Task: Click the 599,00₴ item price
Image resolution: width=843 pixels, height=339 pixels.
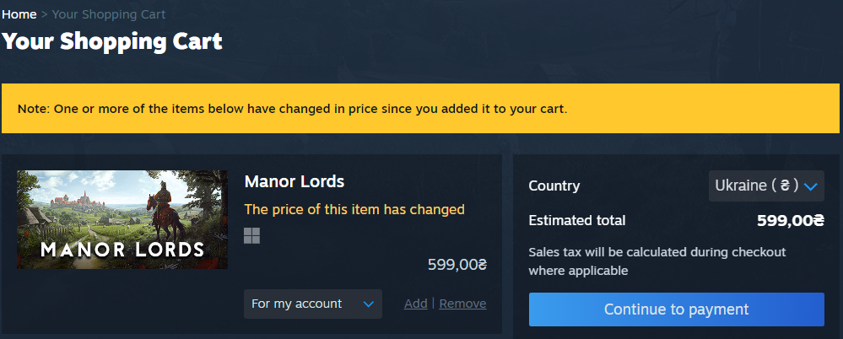Action: point(457,264)
